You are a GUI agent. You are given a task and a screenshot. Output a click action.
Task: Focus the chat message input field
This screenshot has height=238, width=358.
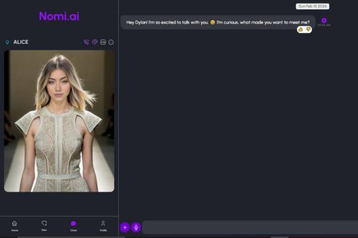[x=249, y=227]
